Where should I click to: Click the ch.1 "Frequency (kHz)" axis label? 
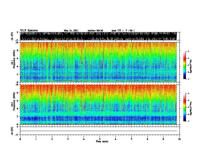[x=14, y=59]
